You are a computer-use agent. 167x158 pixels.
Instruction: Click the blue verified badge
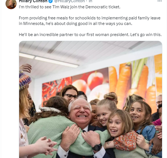coord(51,1)
